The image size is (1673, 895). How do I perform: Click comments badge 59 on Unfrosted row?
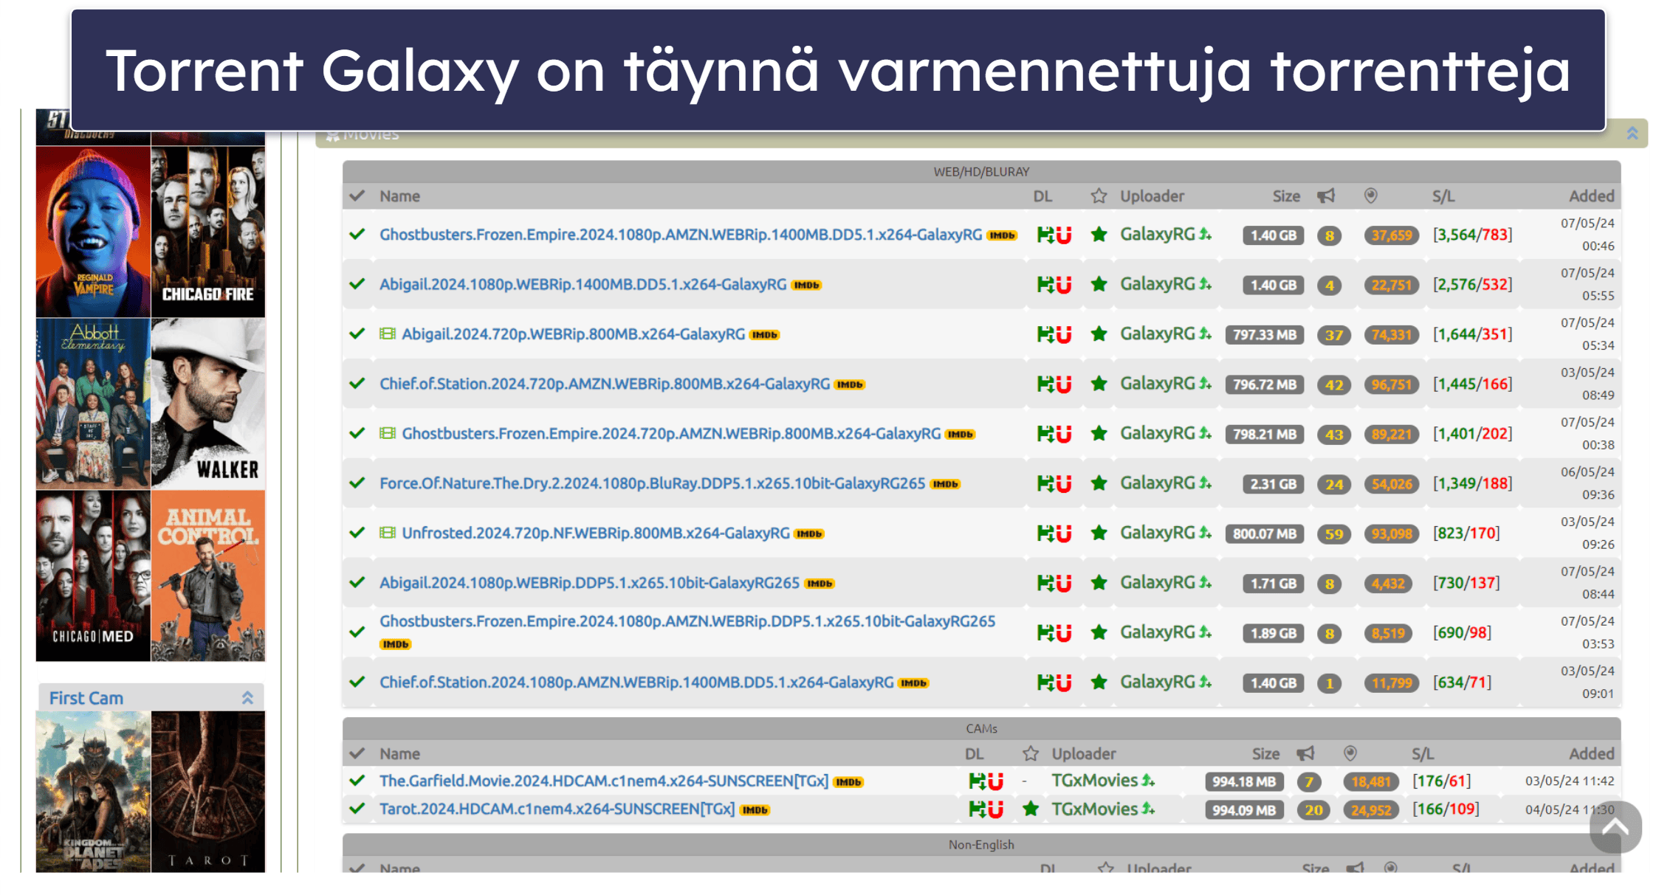[1333, 533]
